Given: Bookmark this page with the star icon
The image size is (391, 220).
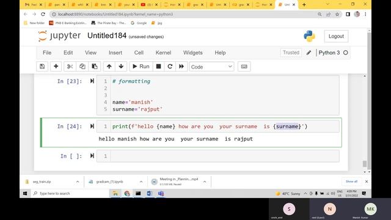Looking at the screenshot, I should [x=337, y=14].
